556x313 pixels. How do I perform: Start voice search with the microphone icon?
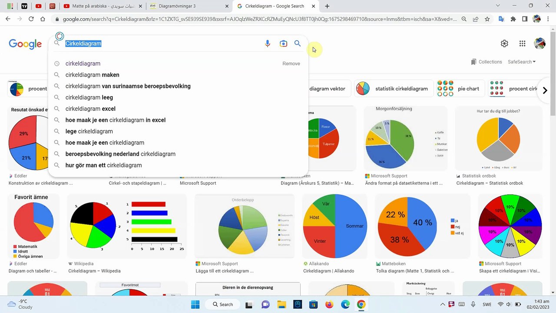point(268,43)
